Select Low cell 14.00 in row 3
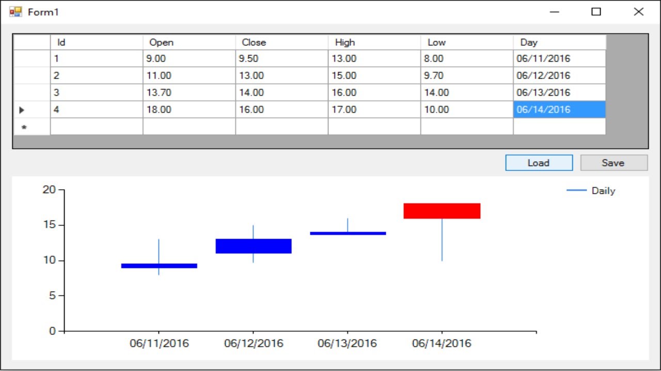 [x=467, y=93]
